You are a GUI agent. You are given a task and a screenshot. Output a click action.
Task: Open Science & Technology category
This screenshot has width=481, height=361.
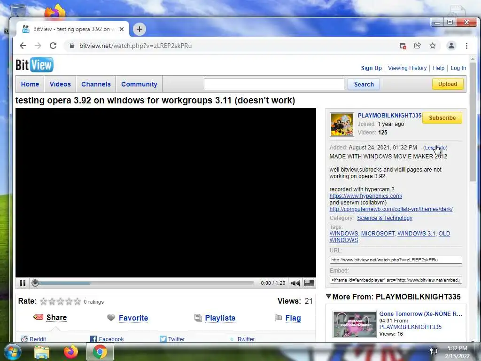pos(385,218)
